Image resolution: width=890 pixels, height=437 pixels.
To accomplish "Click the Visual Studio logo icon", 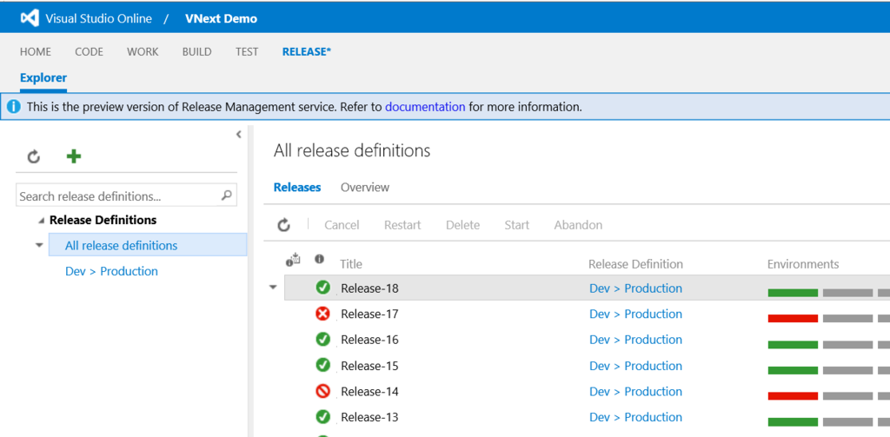I will 30,18.
